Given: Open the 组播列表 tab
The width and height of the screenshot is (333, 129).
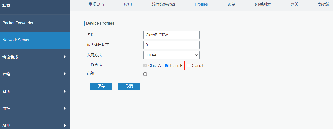Looking at the screenshot, I should pyautogui.click(x=263, y=4).
